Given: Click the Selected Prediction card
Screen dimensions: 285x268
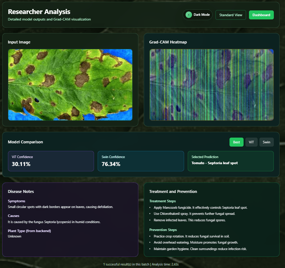Looking at the screenshot, I should [x=231, y=161].
